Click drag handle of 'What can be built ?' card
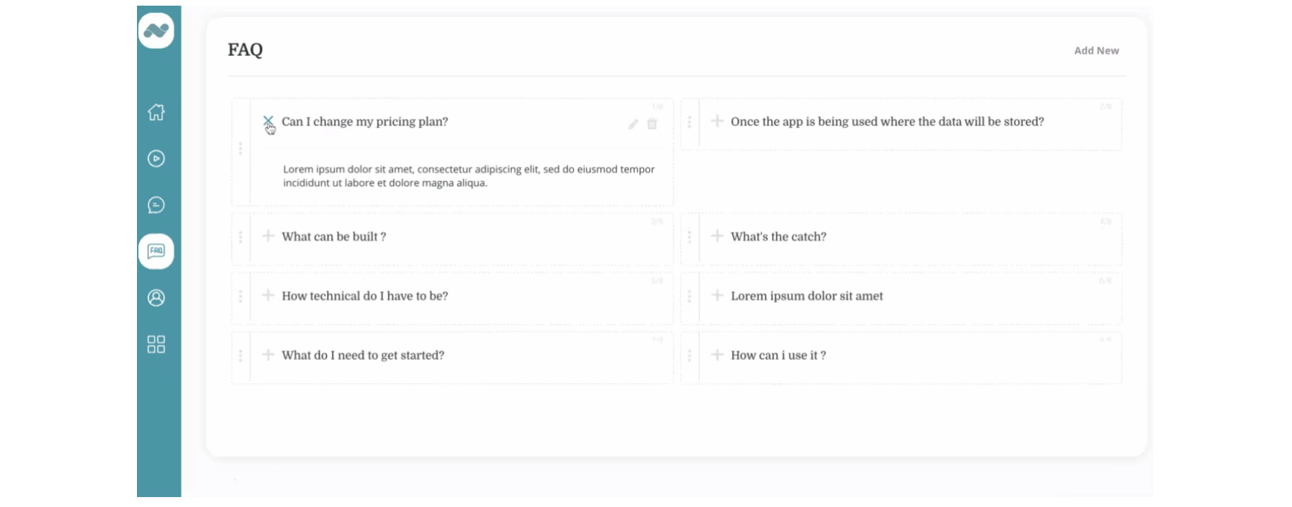This screenshot has width=1292, height=507. coord(241,237)
